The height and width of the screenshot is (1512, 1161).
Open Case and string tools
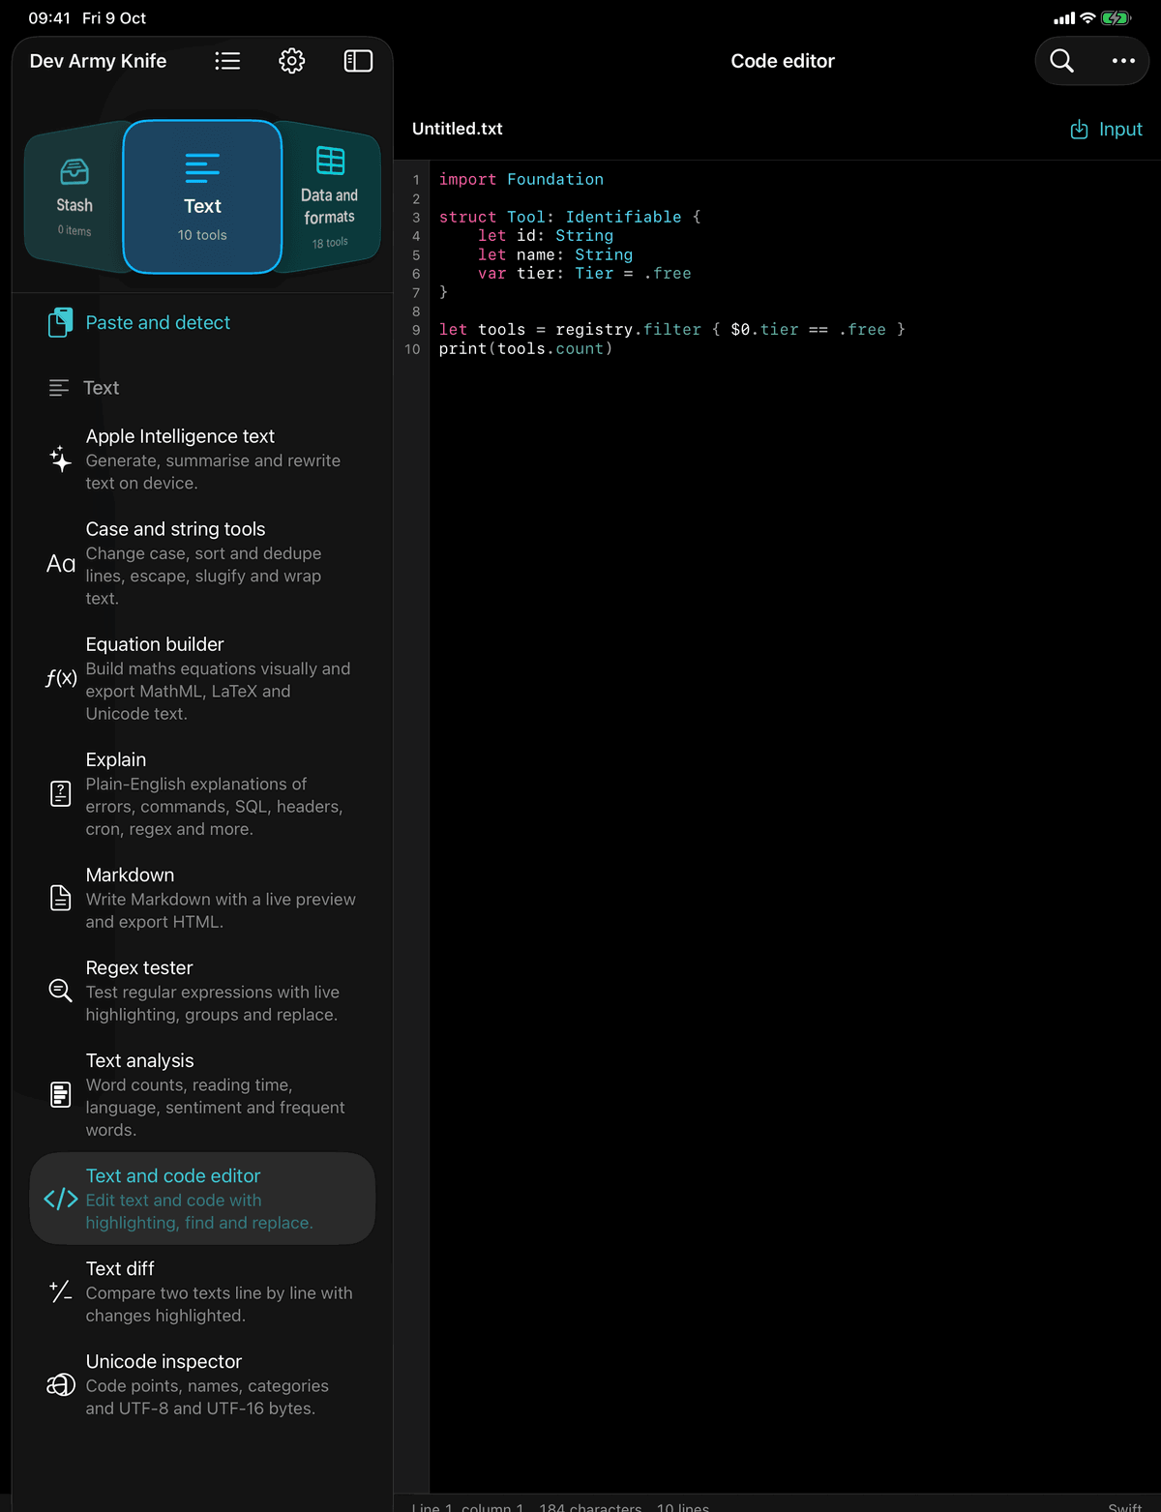click(x=202, y=563)
